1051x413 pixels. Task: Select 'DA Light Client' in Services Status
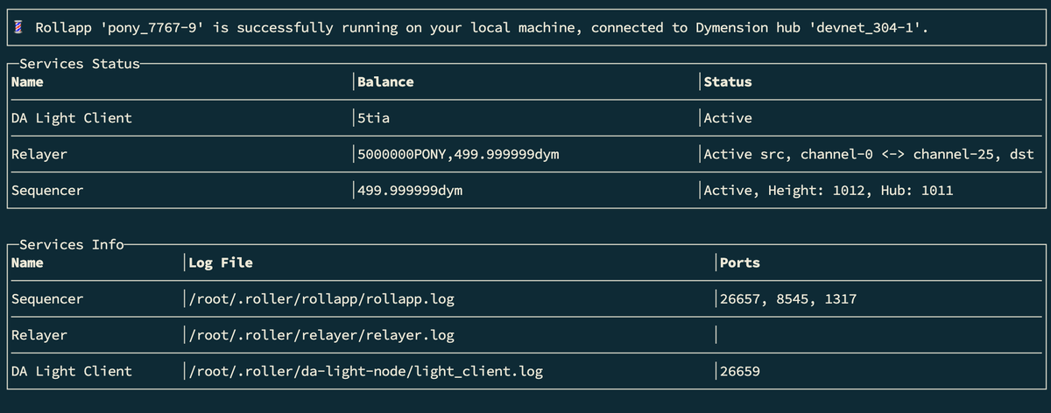(x=72, y=118)
